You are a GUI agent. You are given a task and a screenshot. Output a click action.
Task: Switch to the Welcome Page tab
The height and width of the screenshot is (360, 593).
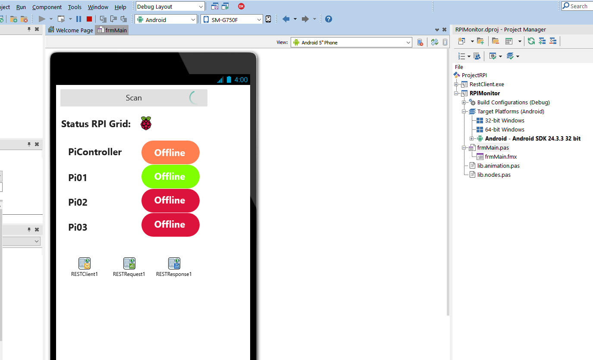point(71,30)
